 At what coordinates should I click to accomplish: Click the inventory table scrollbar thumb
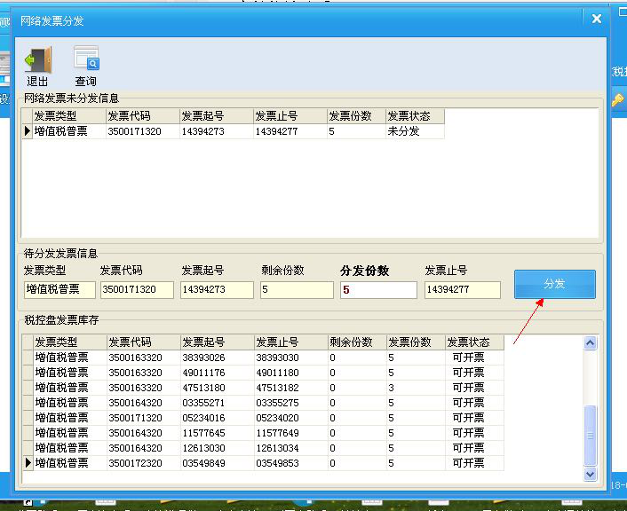coord(590,435)
